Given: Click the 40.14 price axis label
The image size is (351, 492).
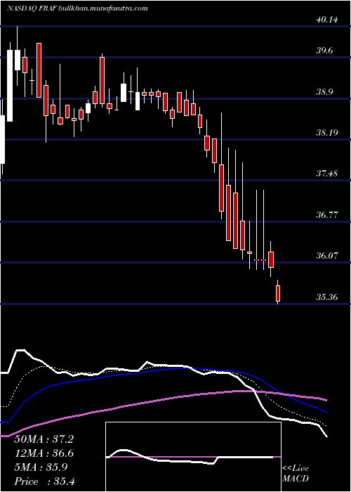Looking at the screenshot, I should (x=326, y=20).
